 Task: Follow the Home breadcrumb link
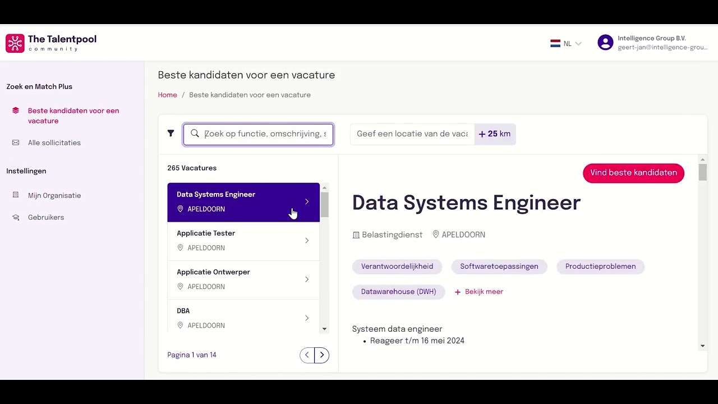(x=167, y=95)
